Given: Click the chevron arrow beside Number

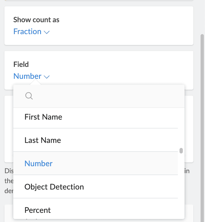Looking at the screenshot, I should (x=47, y=77).
